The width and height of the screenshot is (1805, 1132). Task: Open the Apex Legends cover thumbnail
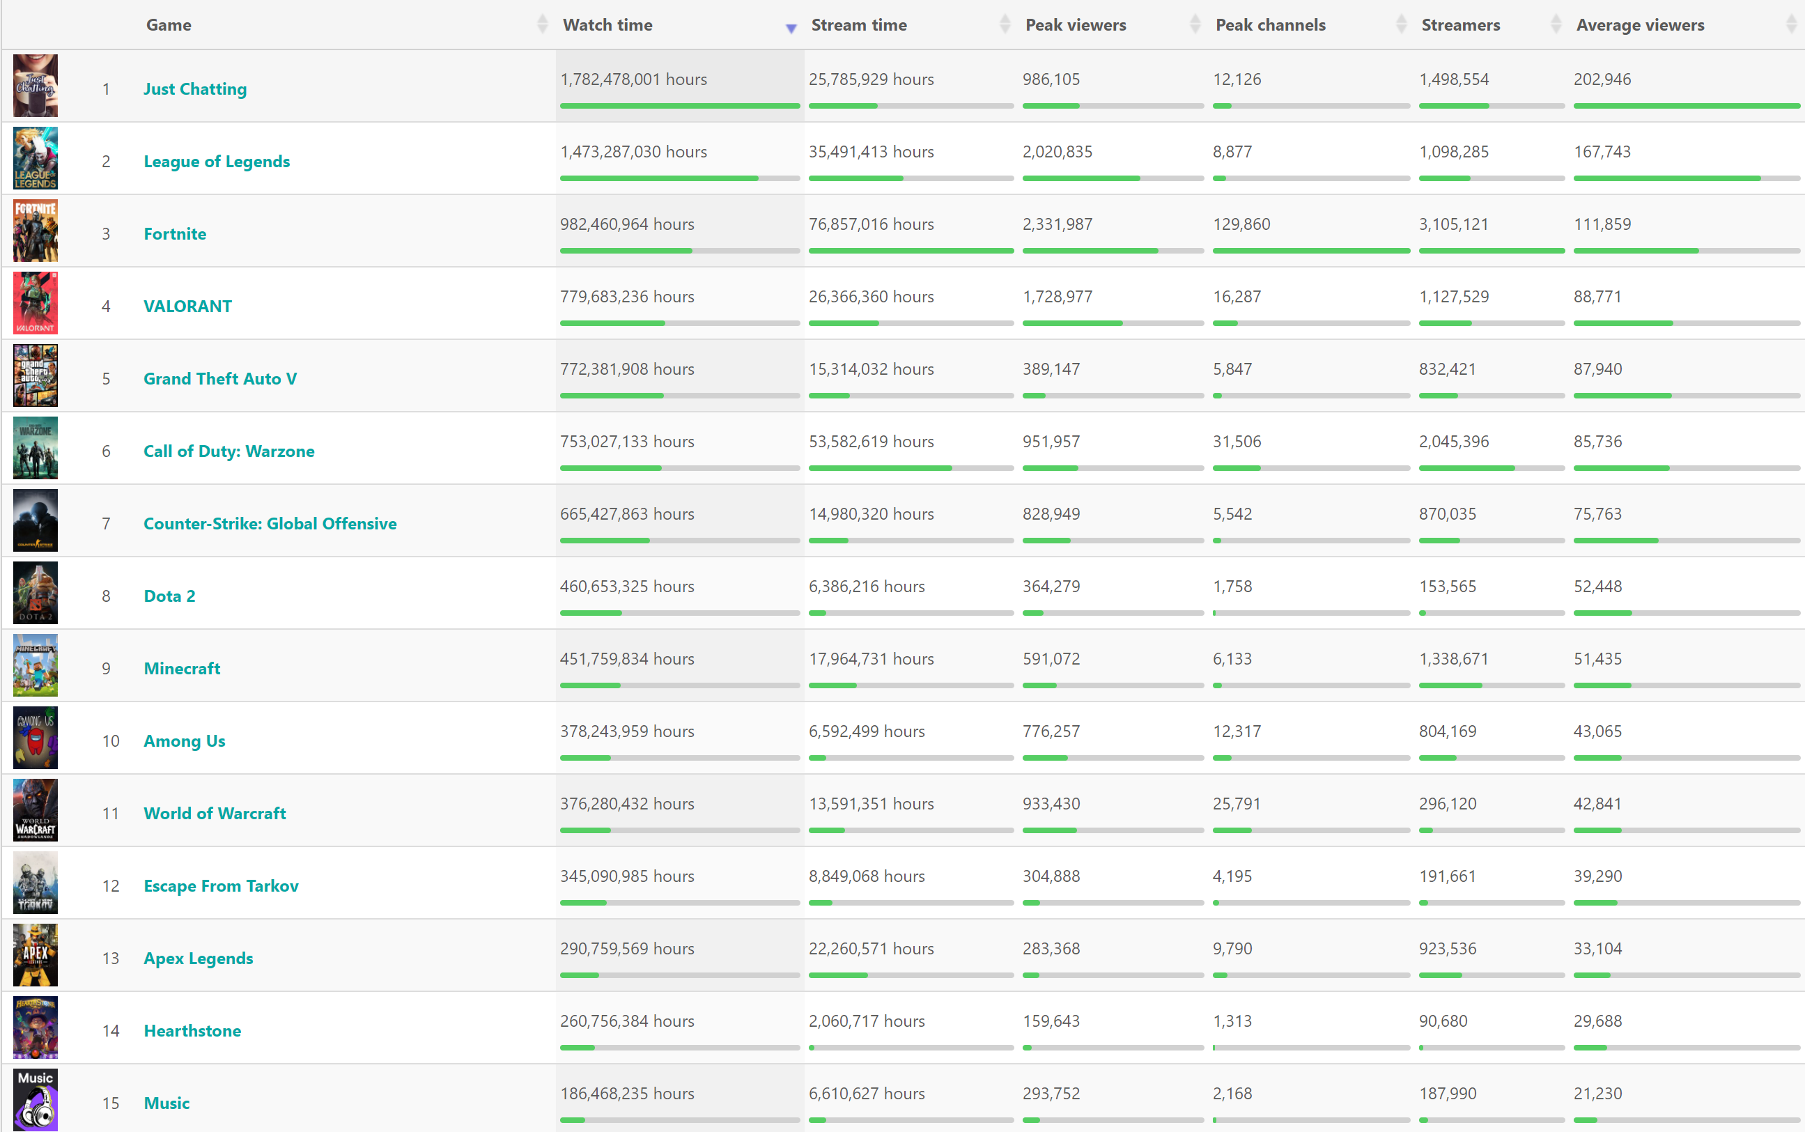tap(36, 955)
